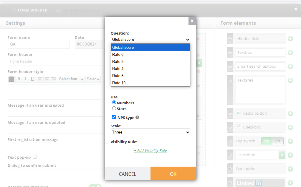Open the Scale dropdown showing Three

click(x=150, y=132)
